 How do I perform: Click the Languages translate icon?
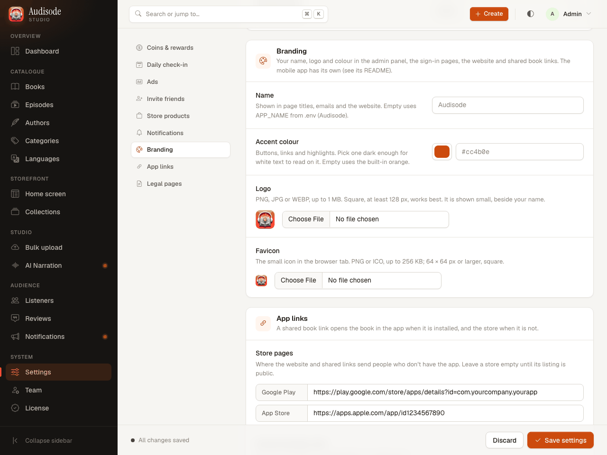pos(15,159)
